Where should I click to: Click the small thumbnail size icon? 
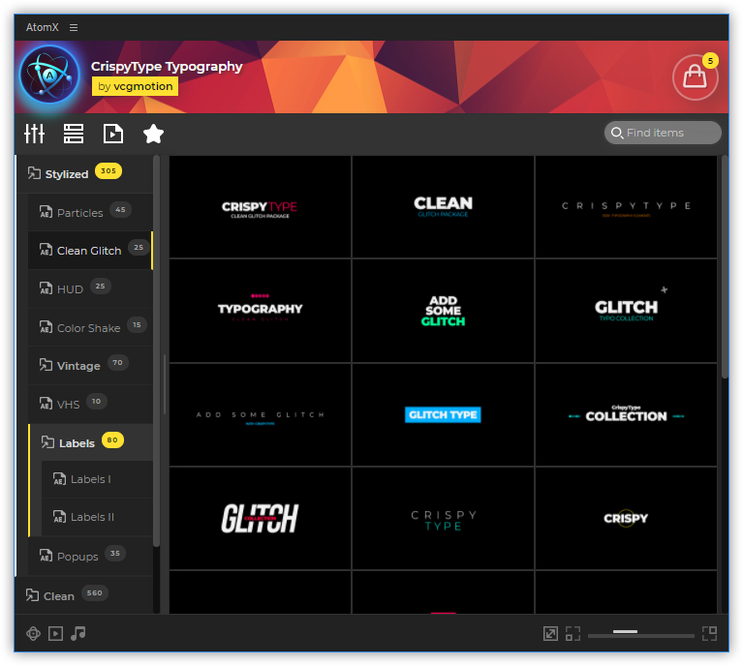pyautogui.click(x=573, y=633)
